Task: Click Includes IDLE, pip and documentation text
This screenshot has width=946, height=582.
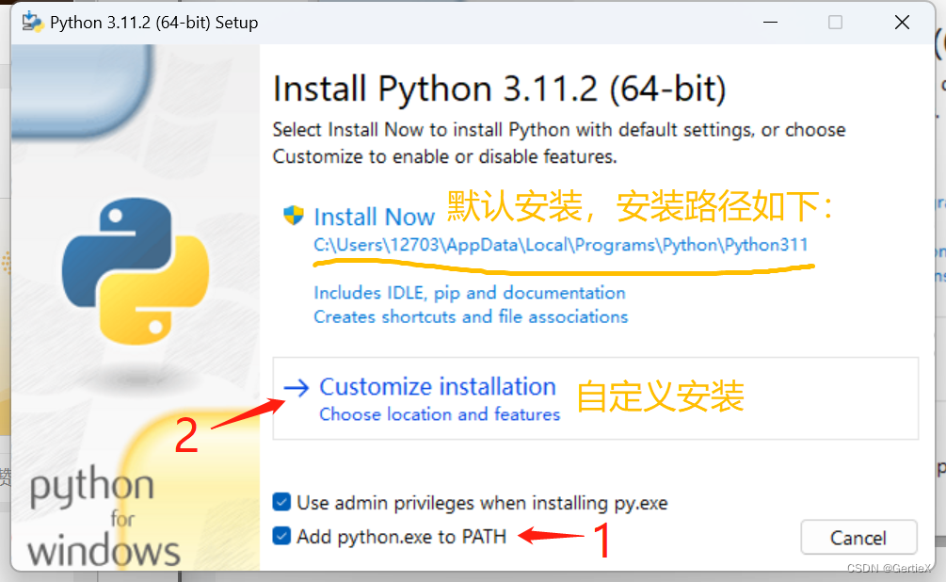Action: point(469,292)
